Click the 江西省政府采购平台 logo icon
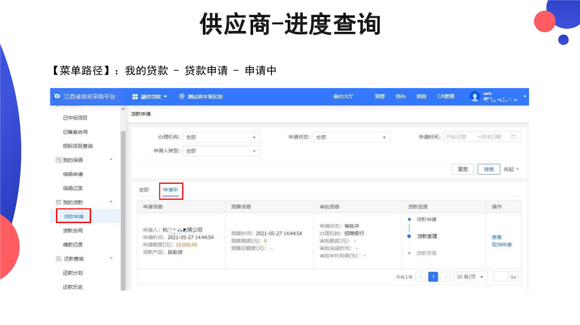580x325 pixels. click(x=57, y=96)
